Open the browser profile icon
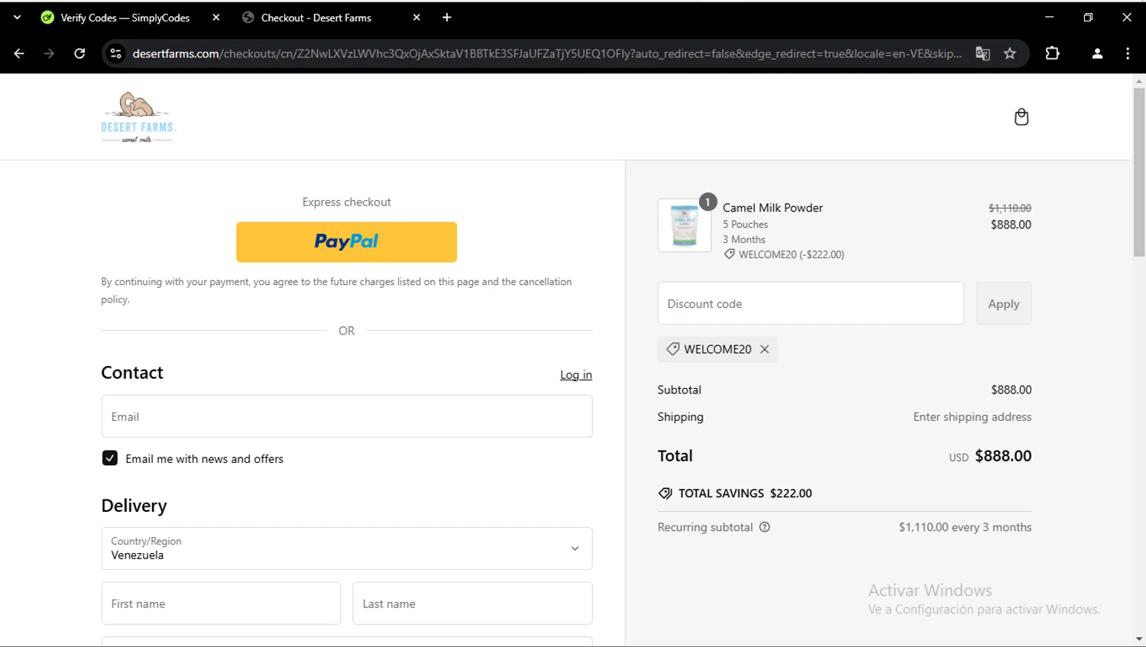 click(x=1097, y=53)
